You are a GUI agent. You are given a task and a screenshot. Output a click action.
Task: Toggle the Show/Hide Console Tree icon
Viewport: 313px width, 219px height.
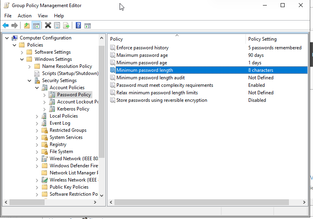tap(36, 25)
